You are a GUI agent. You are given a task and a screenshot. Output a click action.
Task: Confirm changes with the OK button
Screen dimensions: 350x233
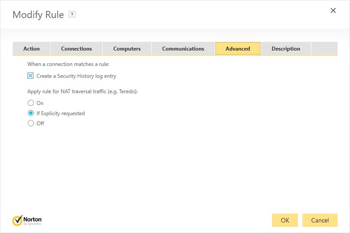pos(285,220)
